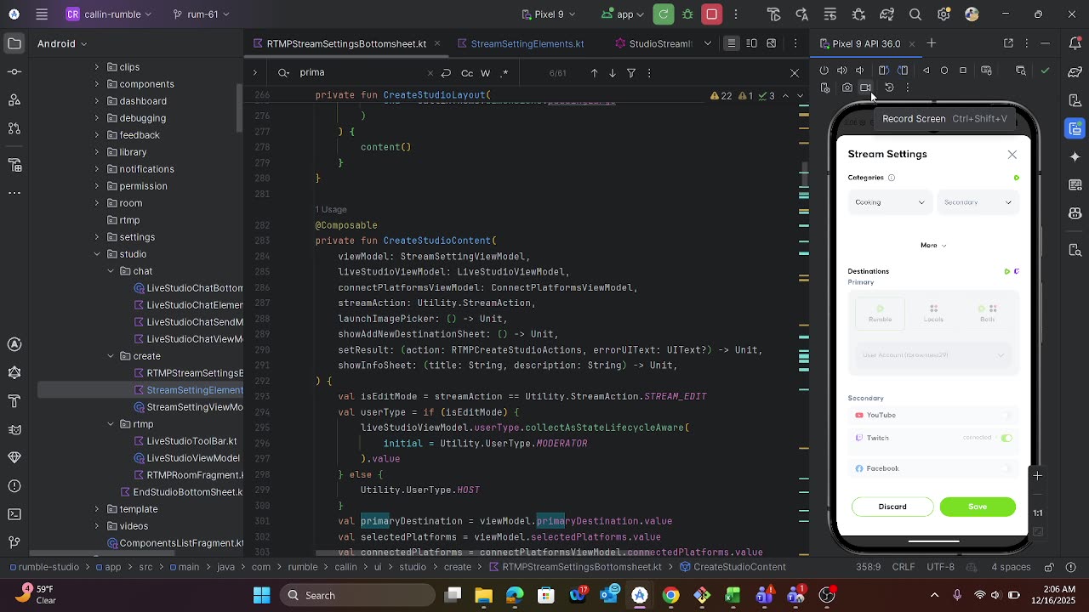
Task: Click the CreateStudioContent breadcrumb
Action: [x=733, y=567]
